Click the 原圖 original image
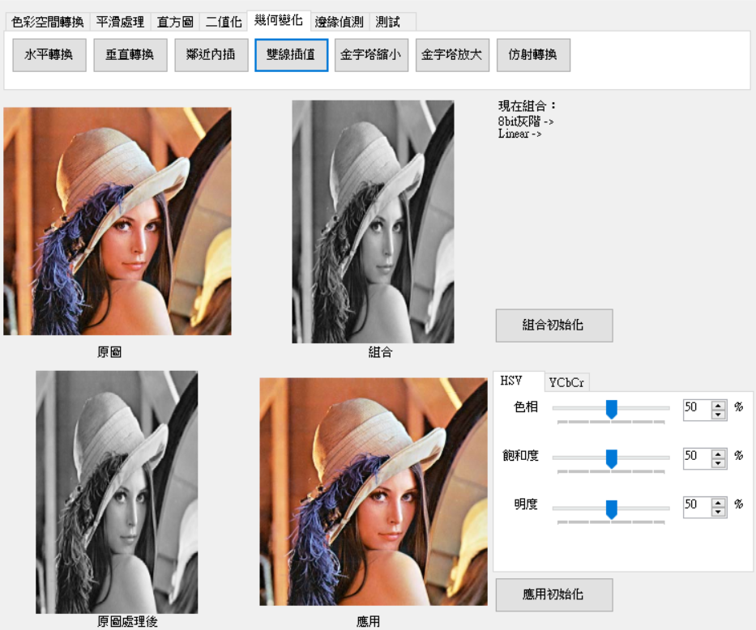This screenshot has height=630, width=756. (117, 221)
